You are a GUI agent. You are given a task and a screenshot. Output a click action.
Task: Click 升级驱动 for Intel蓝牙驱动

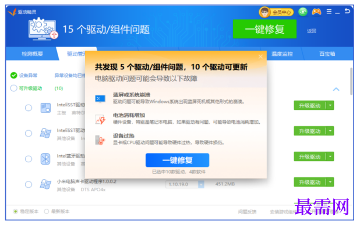(x=310, y=157)
